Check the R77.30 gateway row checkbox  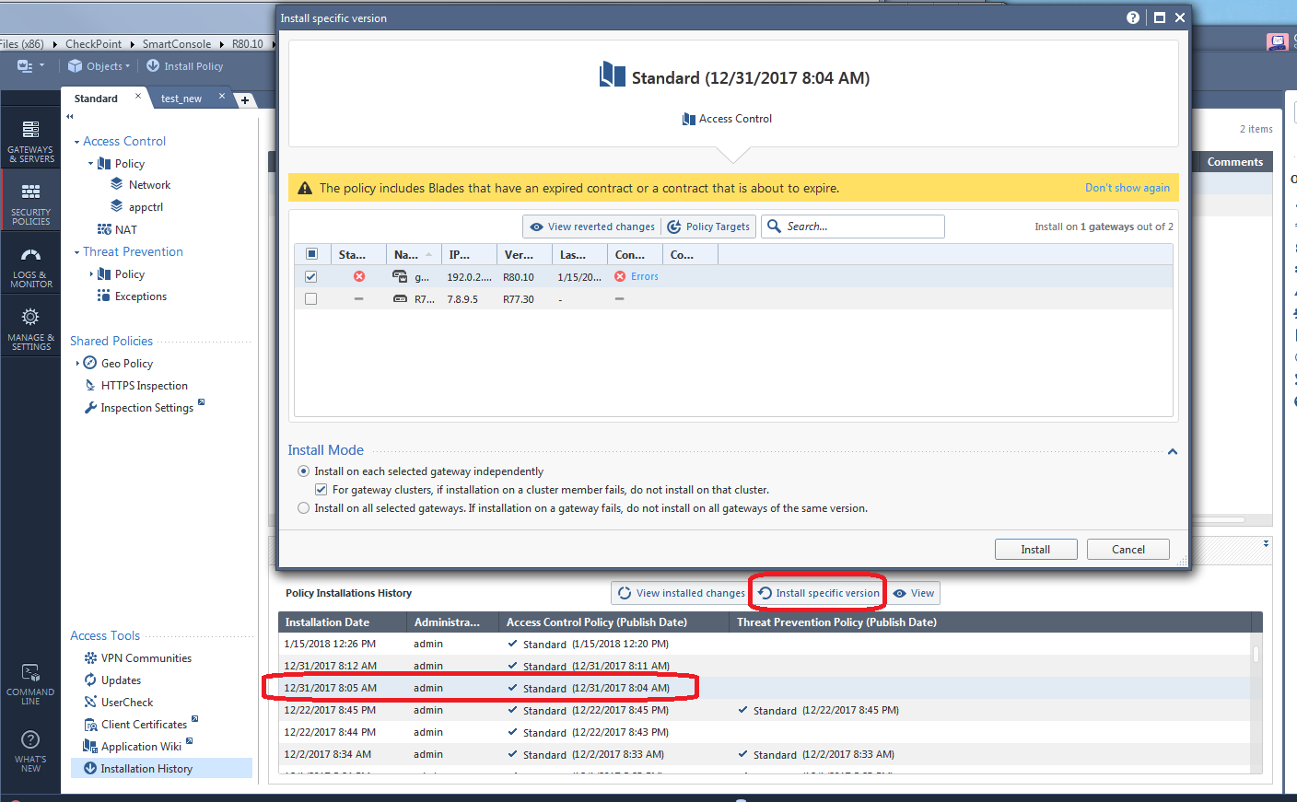[310, 298]
